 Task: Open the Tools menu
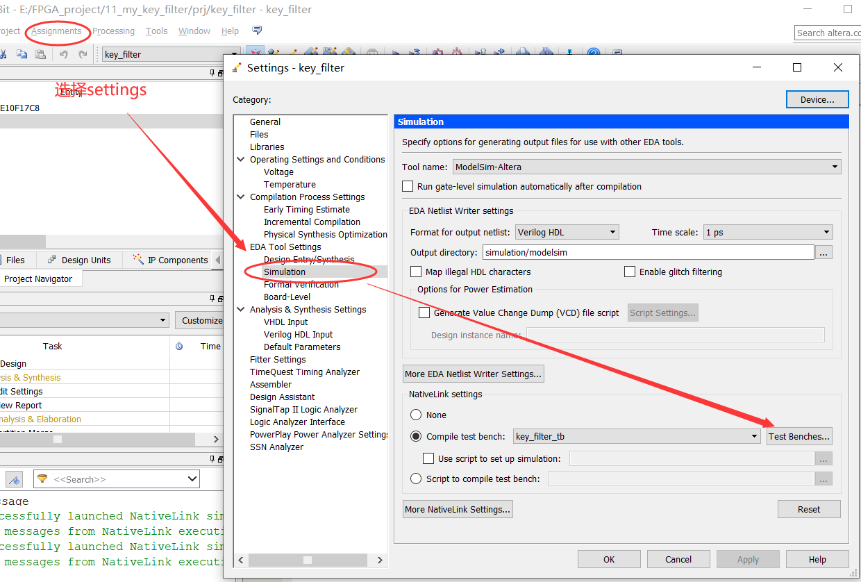point(156,31)
